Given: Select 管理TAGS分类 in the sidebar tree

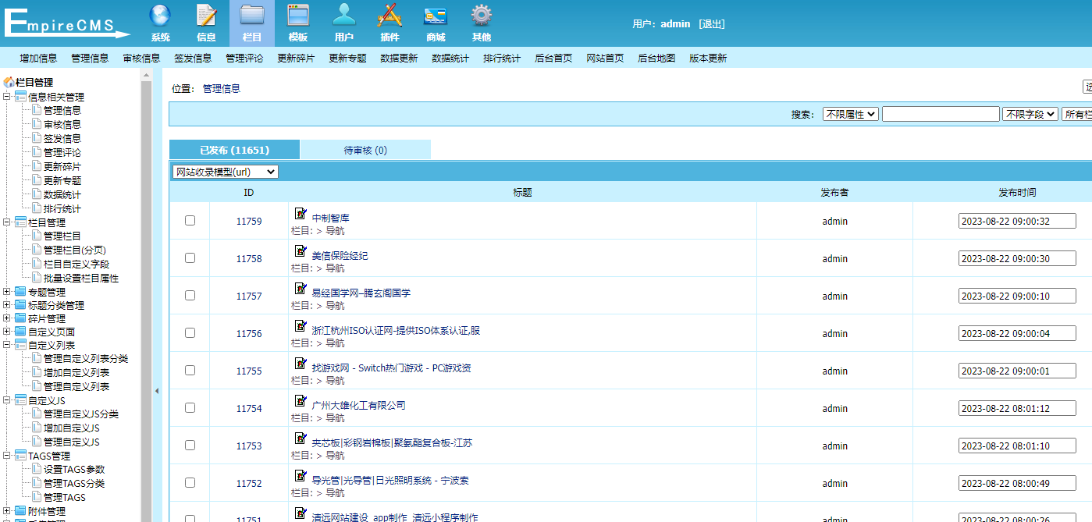Looking at the screenshot, I should [x=74, y=483].
